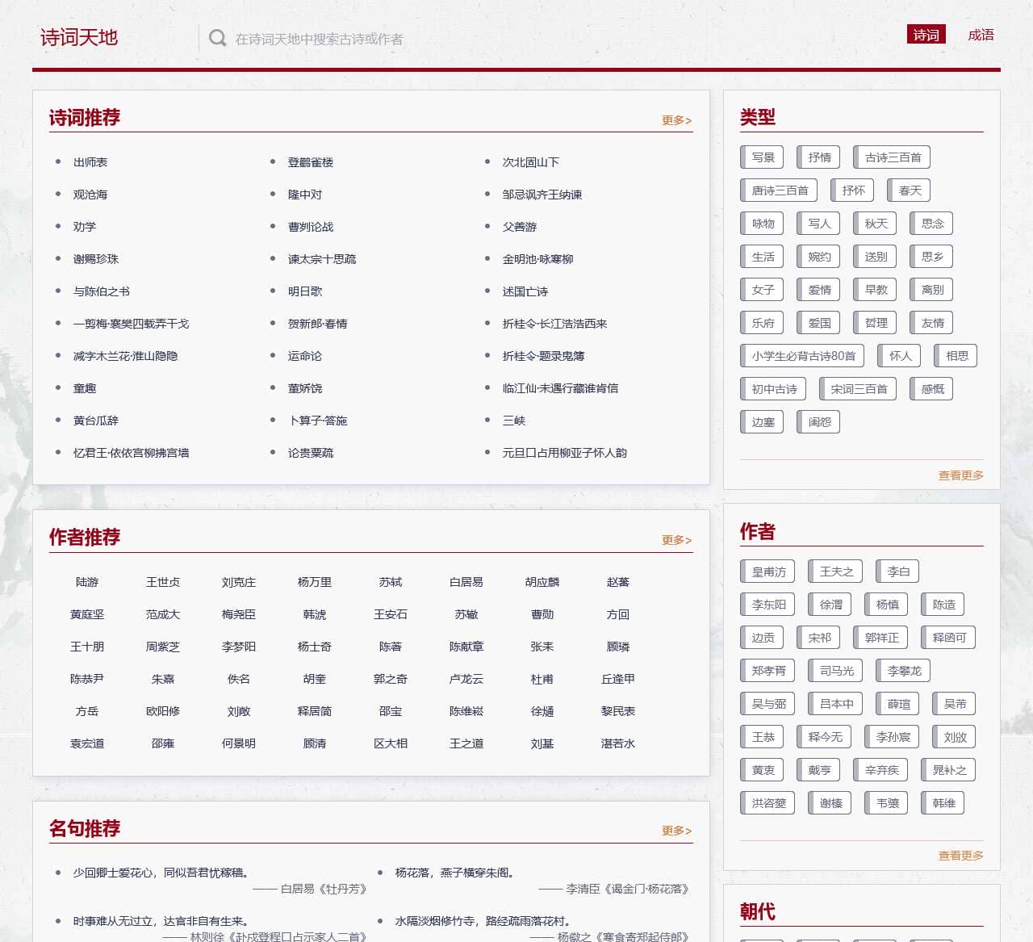Open the poem 童趣
The image size is (1033, 942).
click(x=85, y=388)
